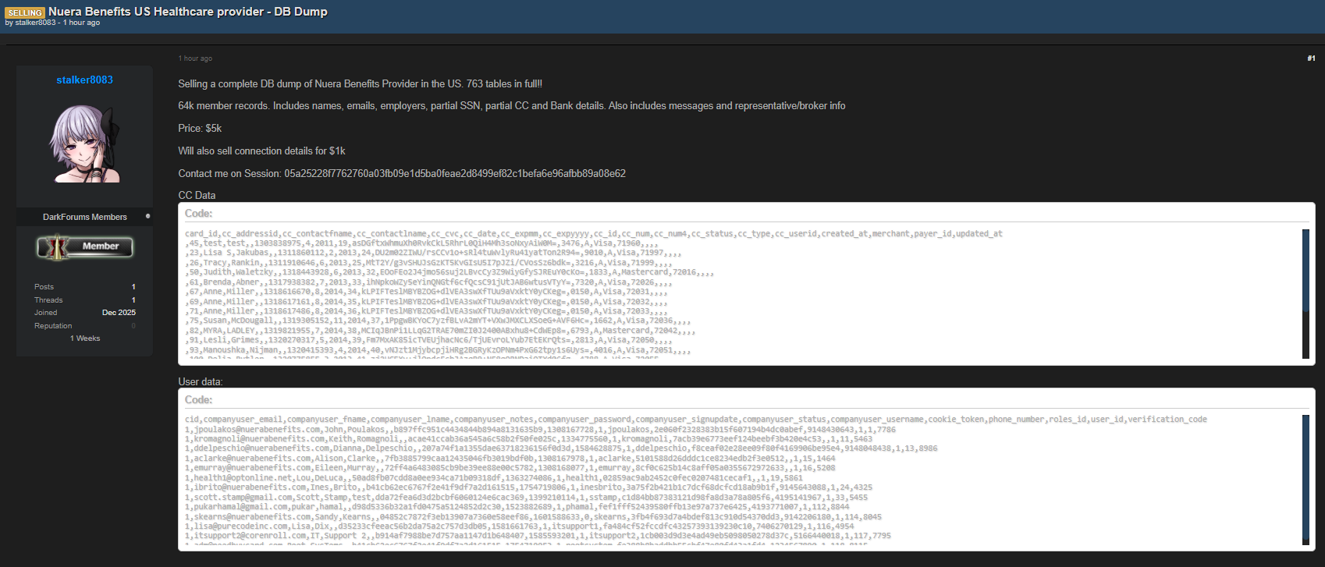Click the Member rank badge

[85, 247]
